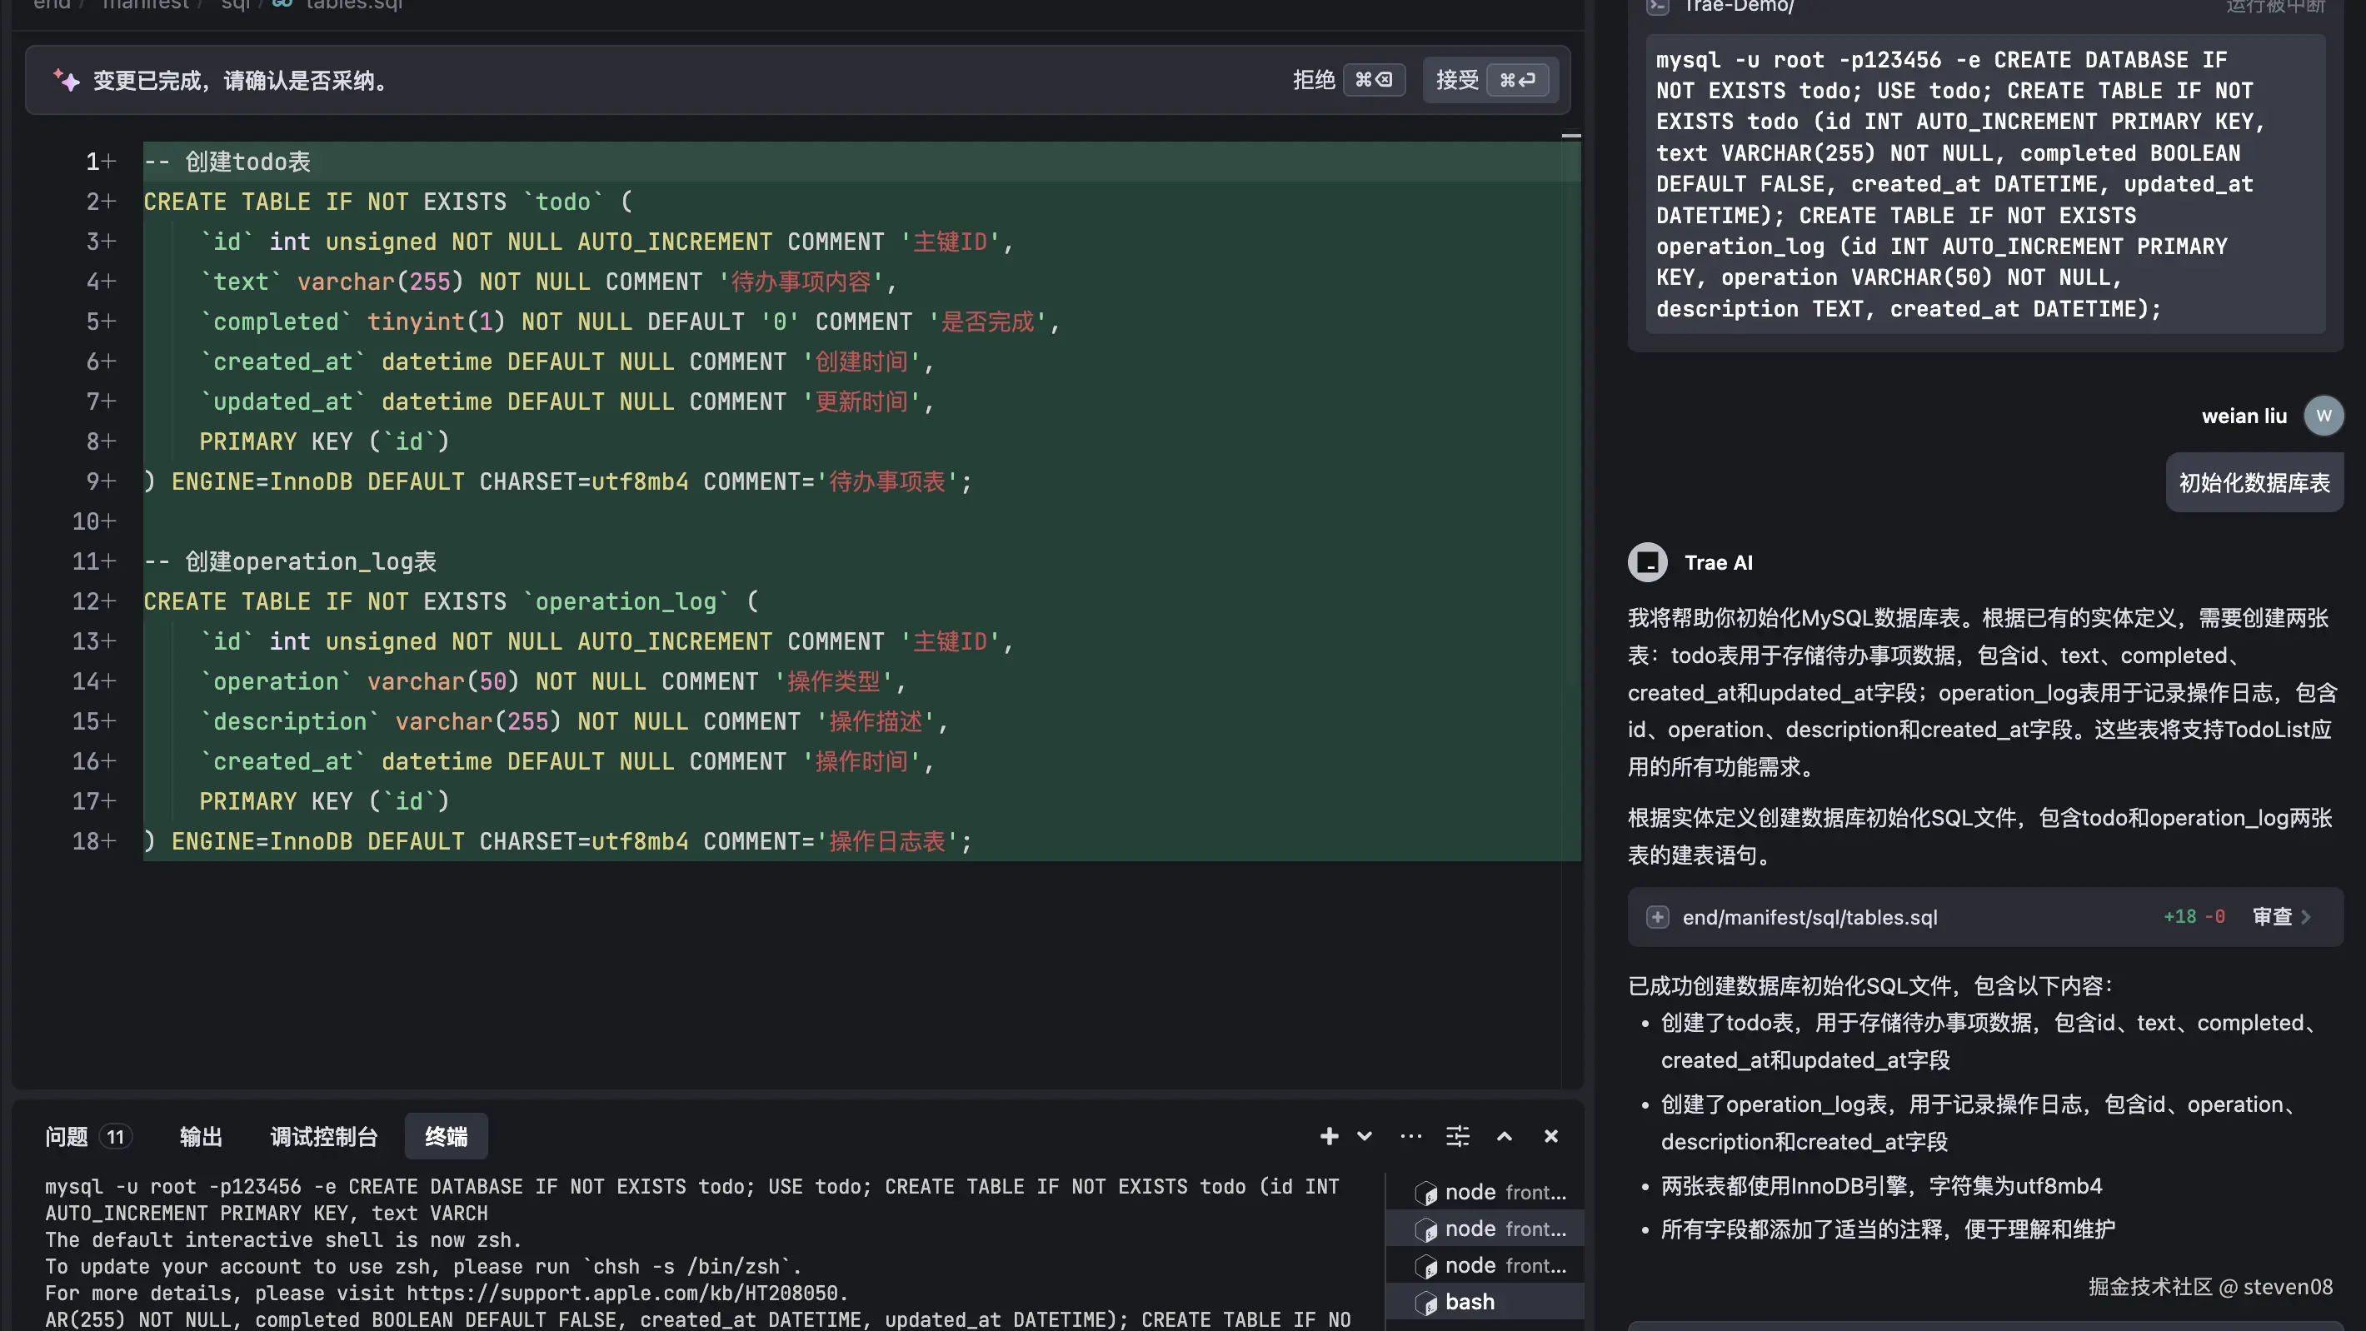Close the terminal panel
Viewport: 2366px width, 1331px height.
pyautogui.click(x=1551, y=1136)
